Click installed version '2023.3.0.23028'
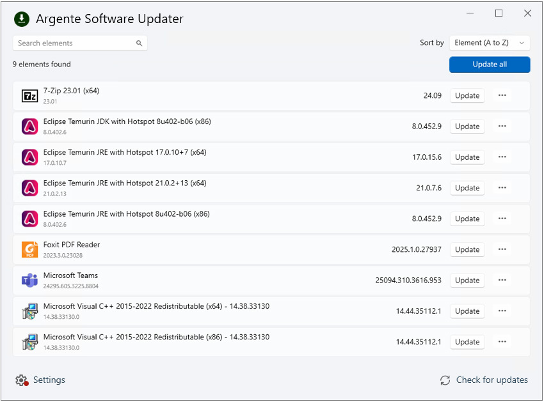 tap(63, 256)
